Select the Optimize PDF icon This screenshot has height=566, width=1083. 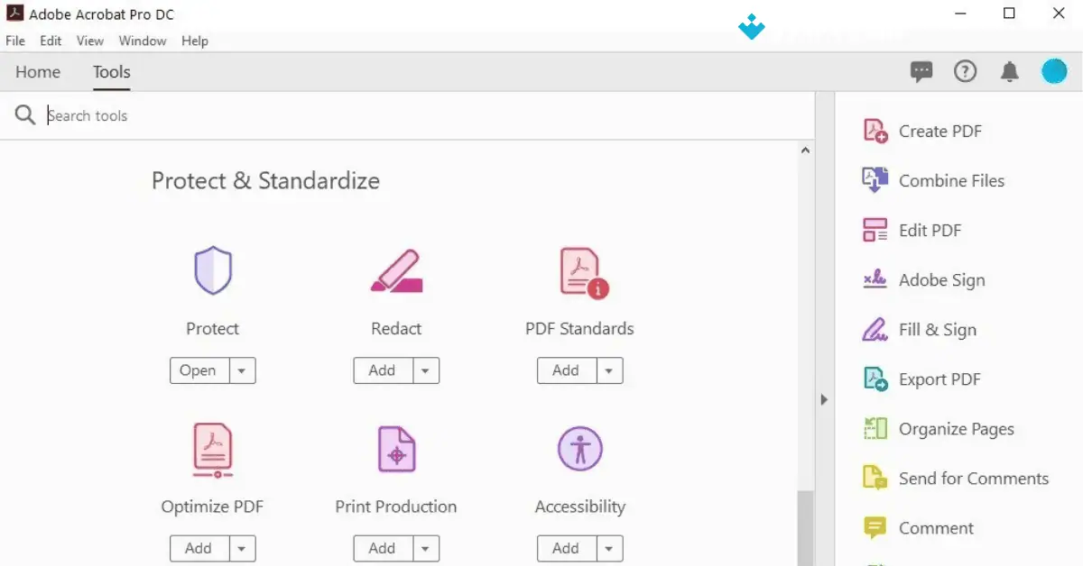tap(212, 448)
